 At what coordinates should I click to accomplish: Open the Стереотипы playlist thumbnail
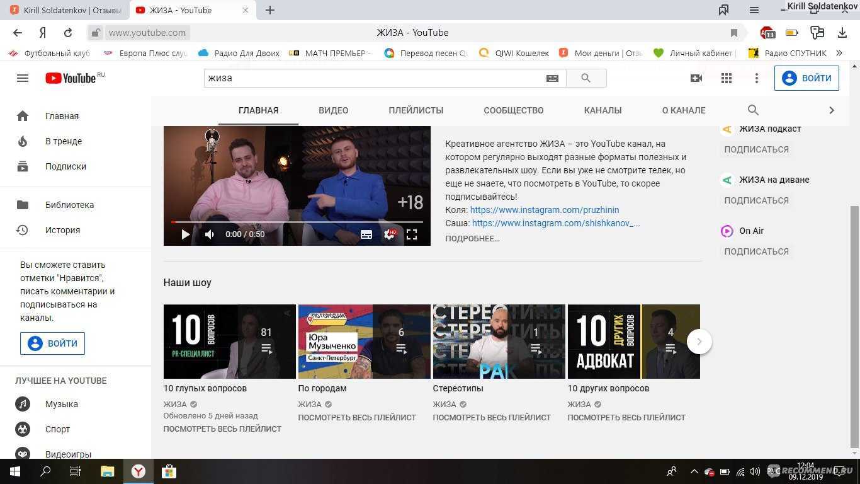(499, 342)
